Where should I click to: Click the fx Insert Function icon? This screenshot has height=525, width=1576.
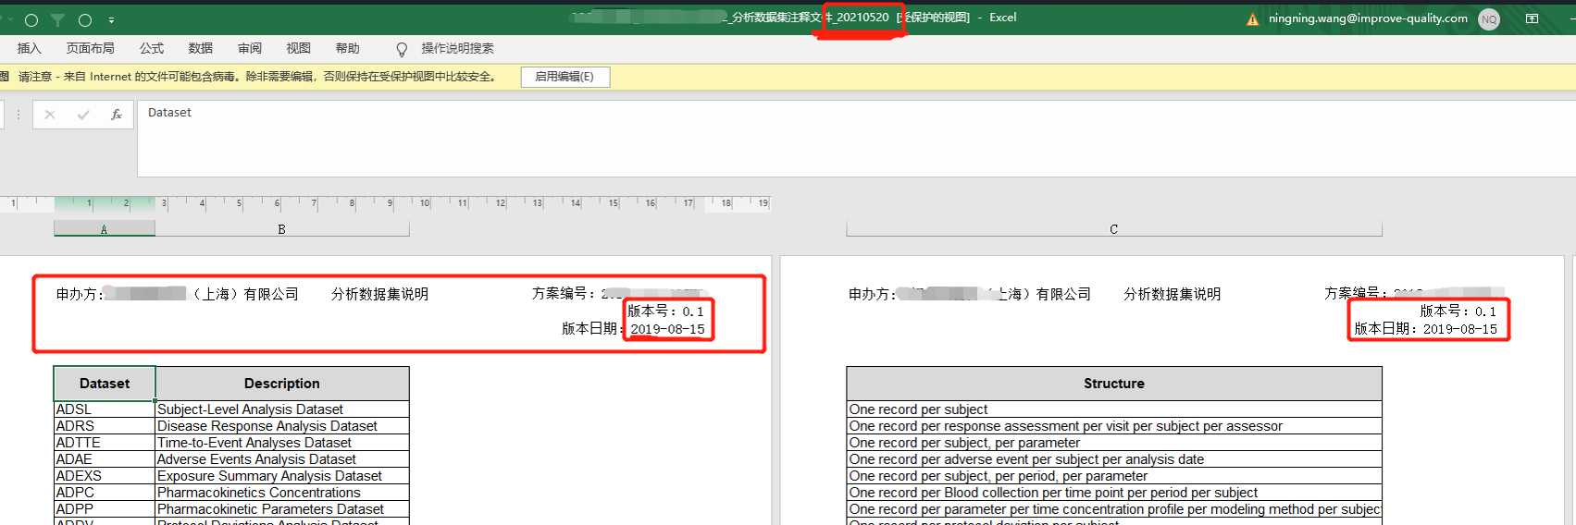117,115
